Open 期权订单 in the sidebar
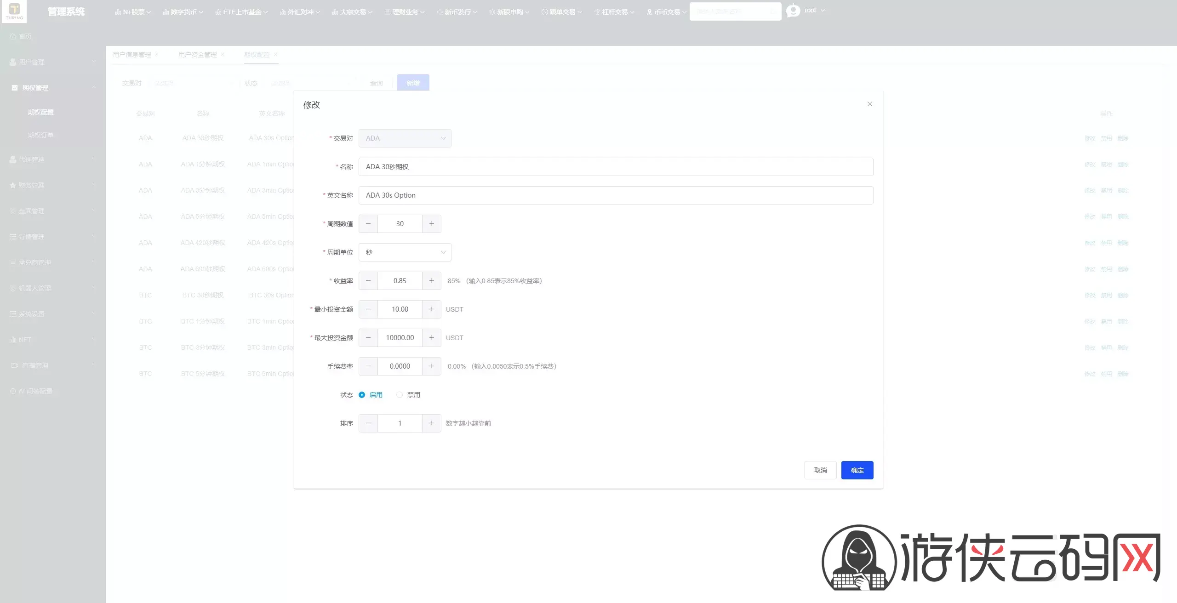This screenshot has width=1177, height=603. [40, 135]
